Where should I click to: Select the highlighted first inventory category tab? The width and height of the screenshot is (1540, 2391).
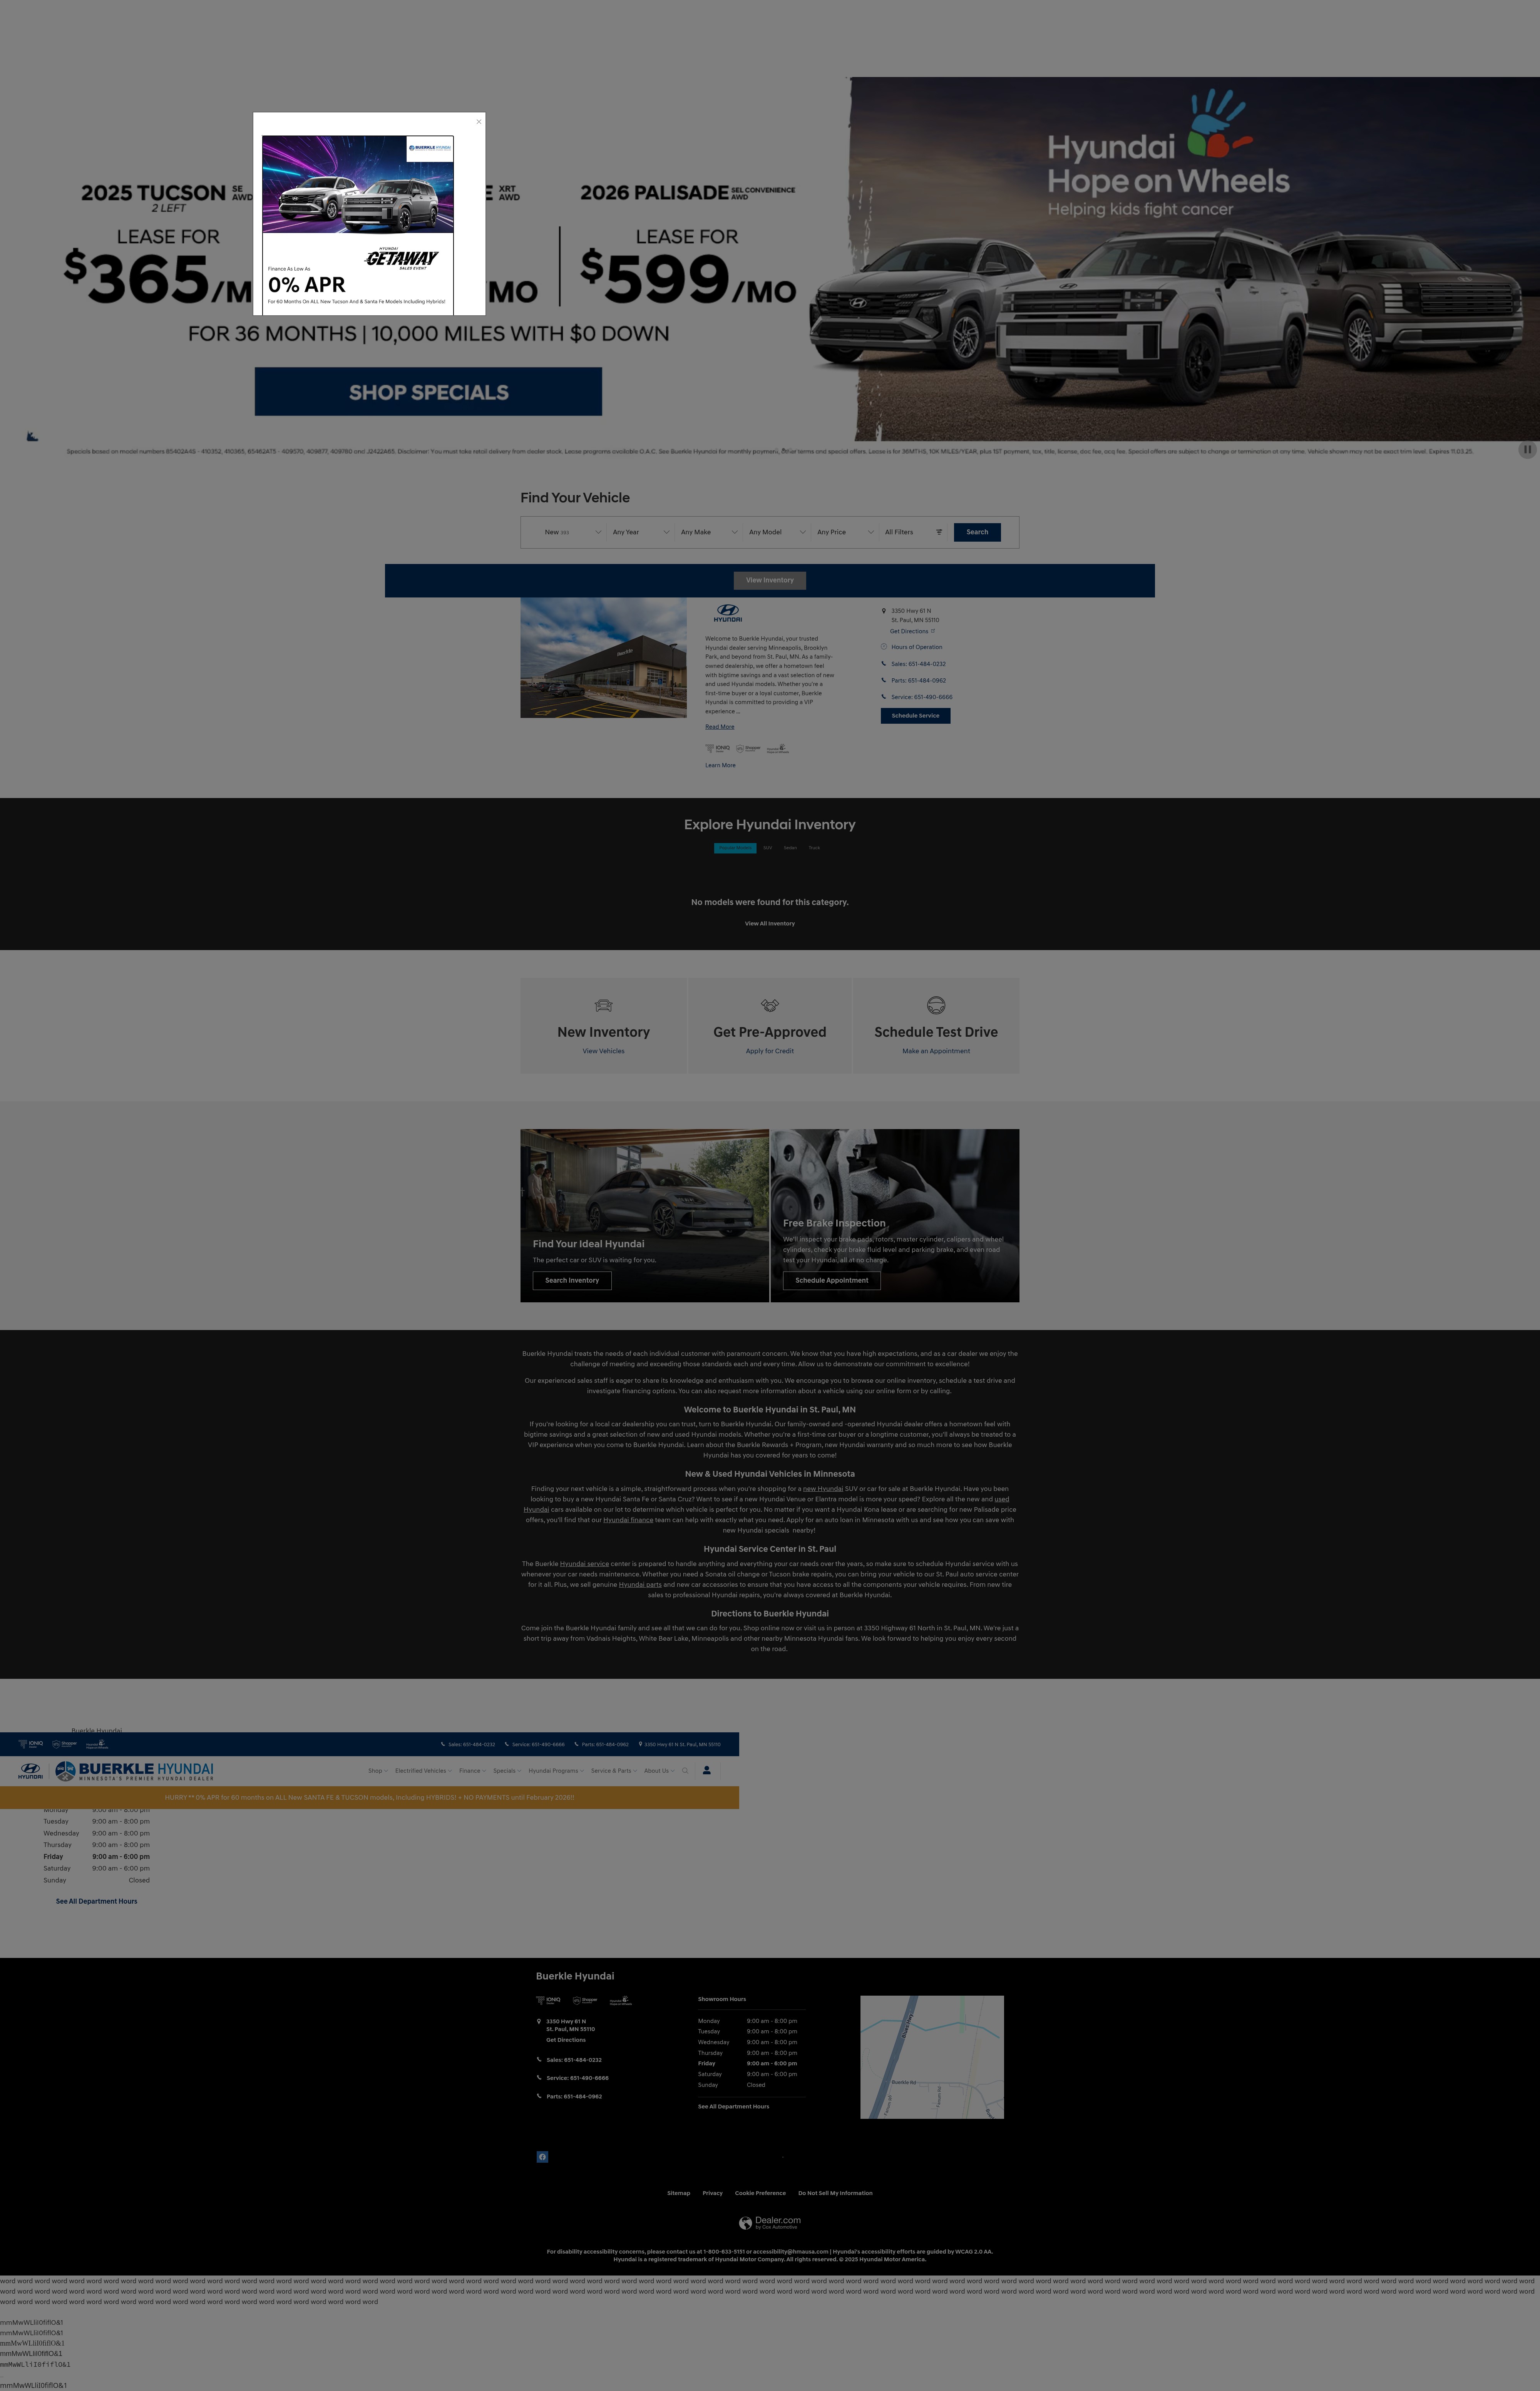coord(735,848)
